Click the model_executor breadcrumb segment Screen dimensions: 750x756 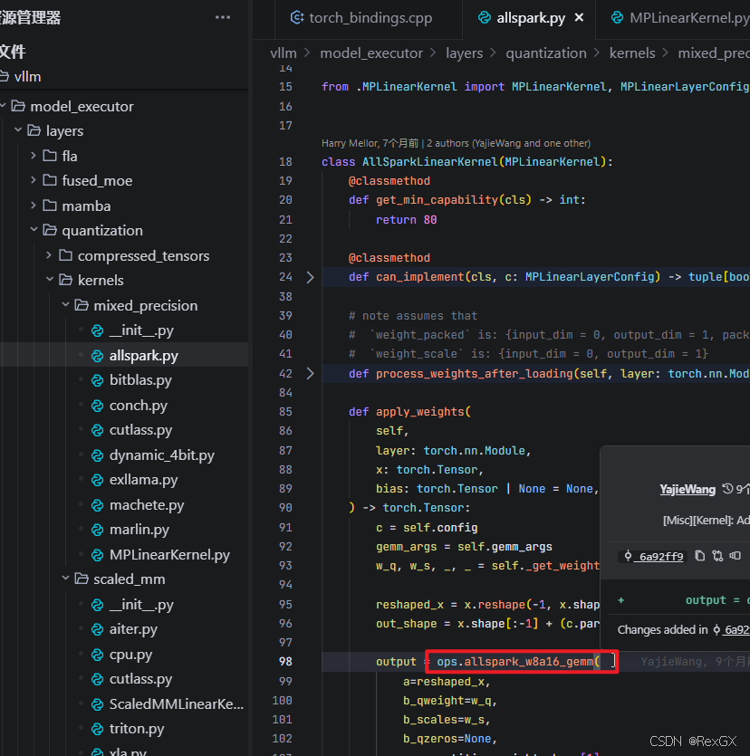371,53
